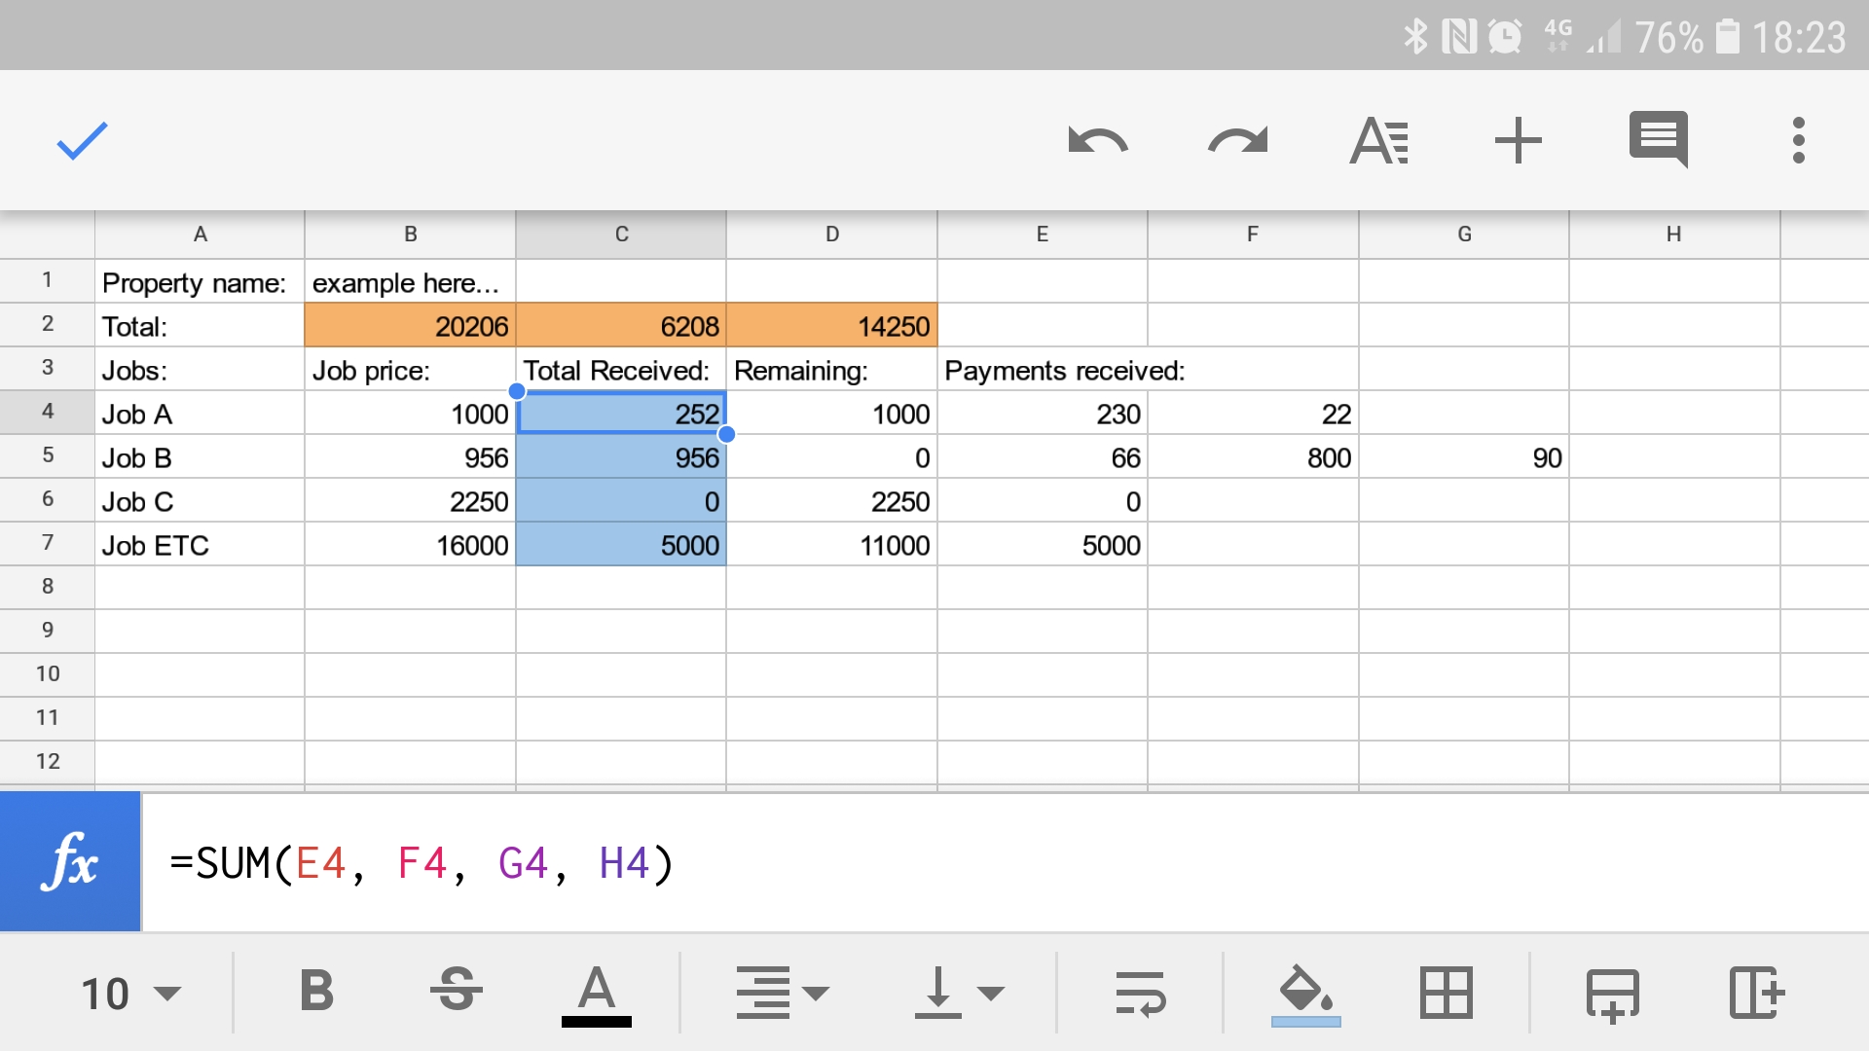
Task: Select column C header
Action: 621,235
